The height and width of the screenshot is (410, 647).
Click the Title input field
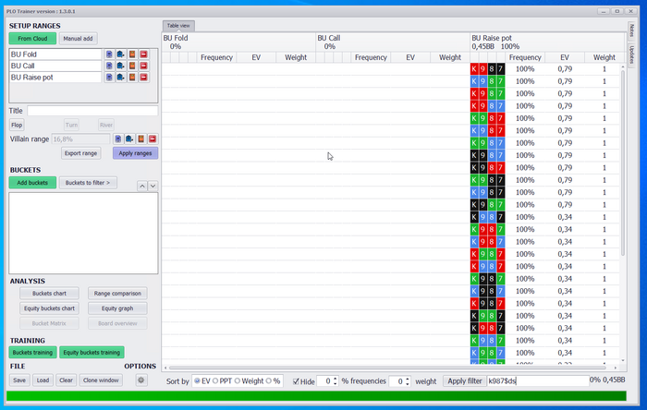92,111
